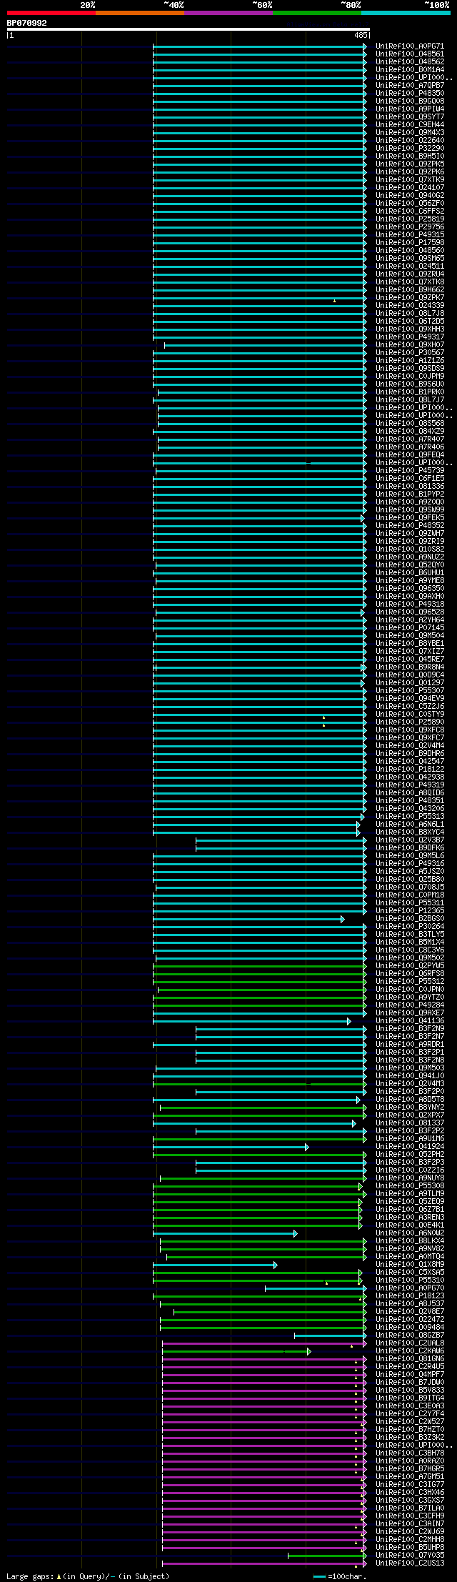Click hit label UniRef100_Q2PYW5
This screenshot has height=1582, width=457.
410,965
